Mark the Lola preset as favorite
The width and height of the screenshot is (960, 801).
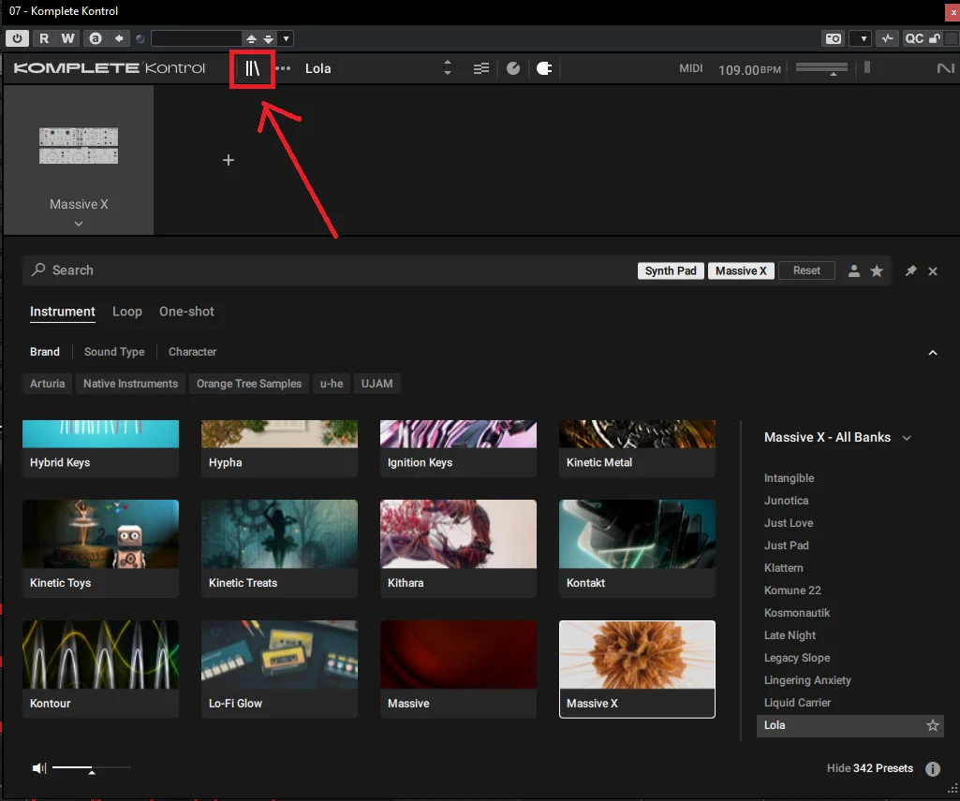[x=933, y=726]
